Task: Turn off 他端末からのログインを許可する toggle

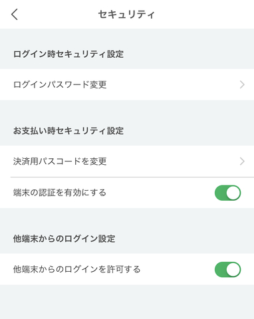Action: tap(228, 270)
